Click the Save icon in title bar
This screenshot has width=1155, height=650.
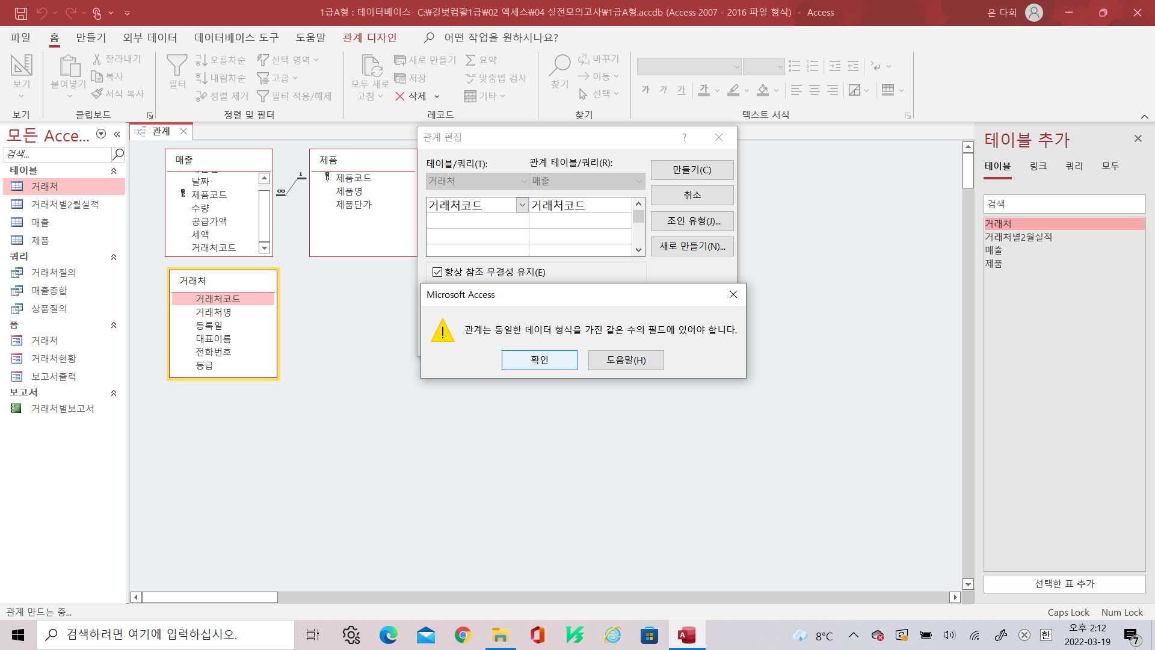(21, 13)
